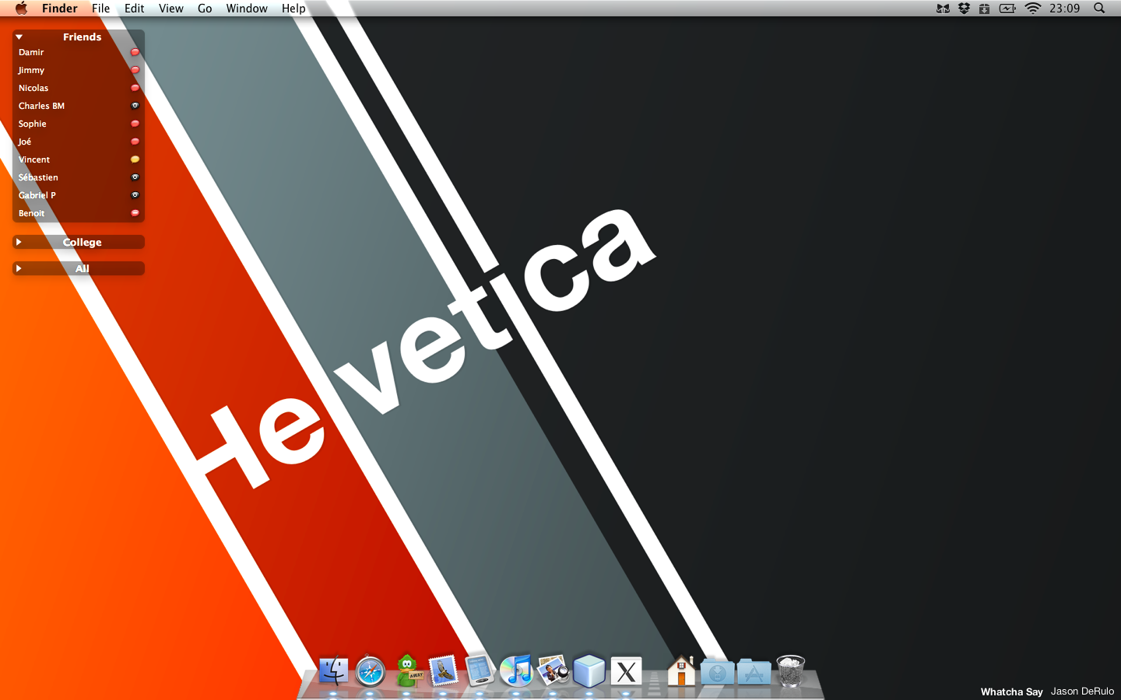Open the Finder application menu
This screenshot has height=700, width=1121.
click(x=60, y=8)
